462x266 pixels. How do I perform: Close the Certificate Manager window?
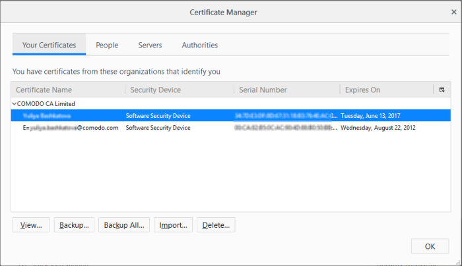pos(453,12)
